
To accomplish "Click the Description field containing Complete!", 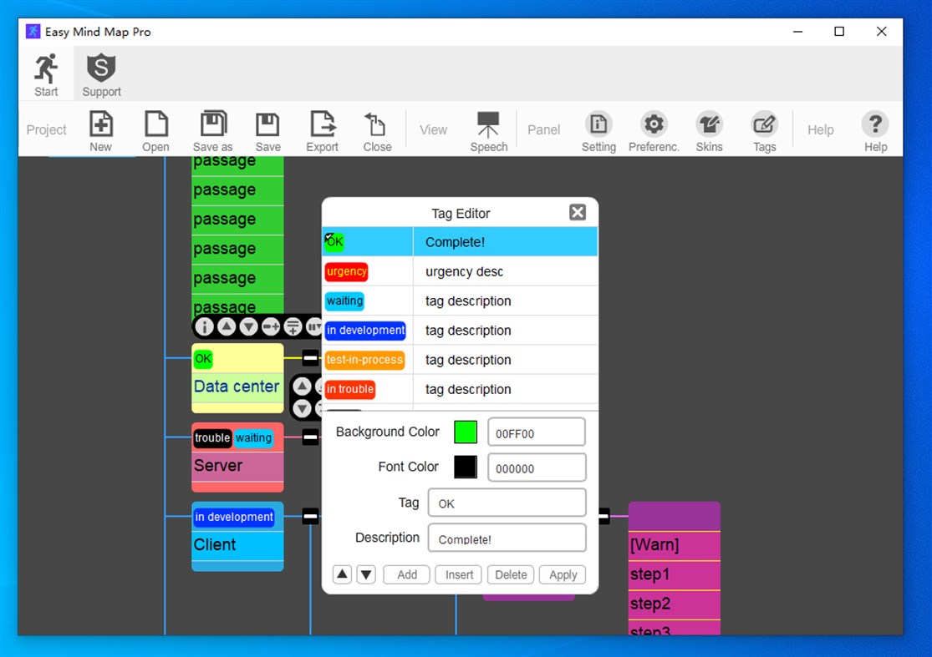I will pyautogui.click(x=507, y=538).
